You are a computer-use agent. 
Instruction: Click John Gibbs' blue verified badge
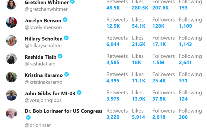(79, 93)
